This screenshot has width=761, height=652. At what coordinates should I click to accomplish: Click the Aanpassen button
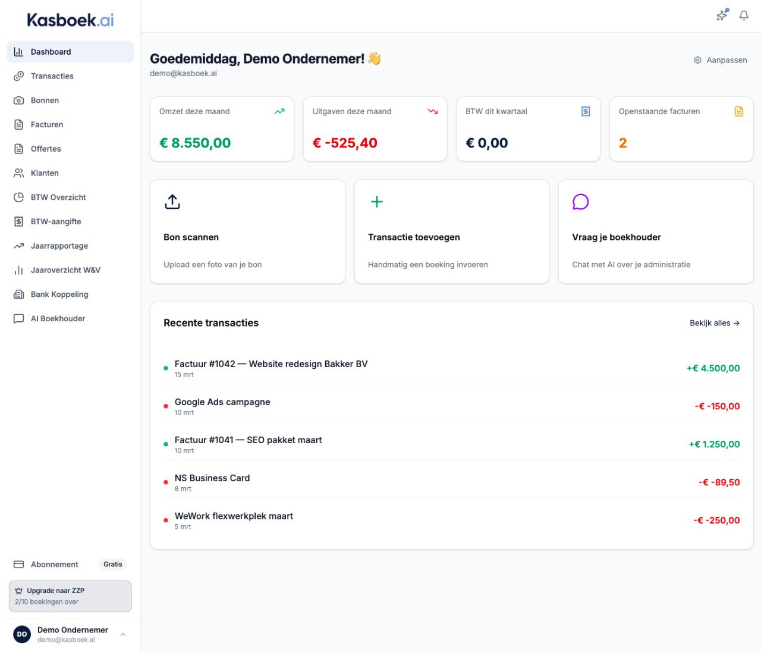click(x=720, y=60)
